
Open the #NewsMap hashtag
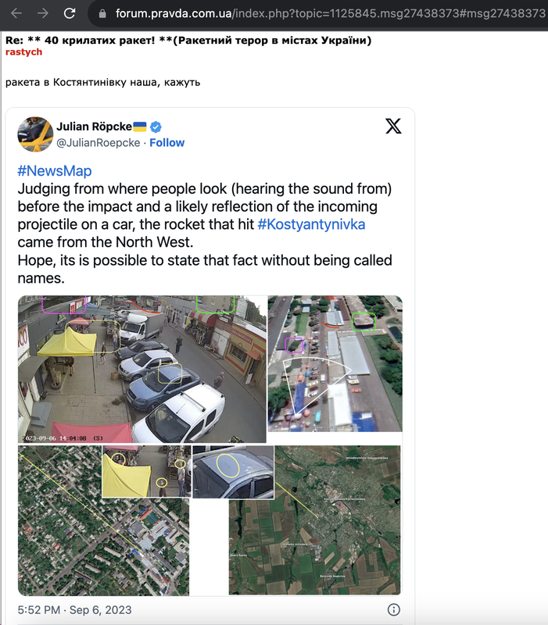point(55,170)
